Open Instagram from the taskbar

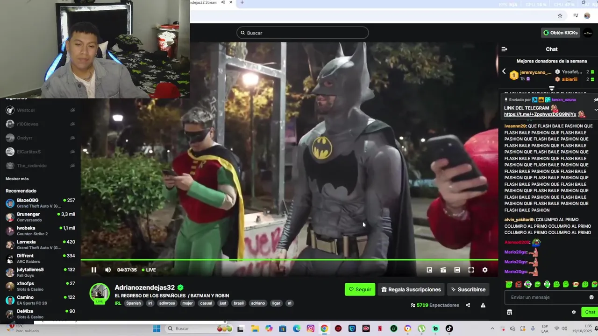pyautogui.click(x=310, y=329)
